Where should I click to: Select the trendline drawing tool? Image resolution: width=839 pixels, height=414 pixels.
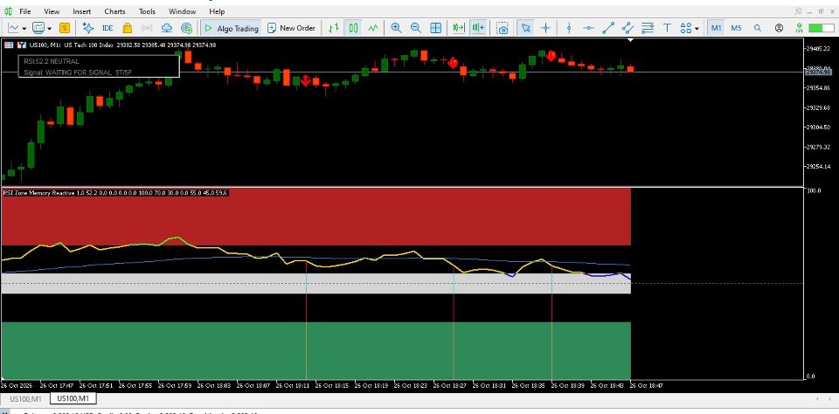click(x=608, y=28)
